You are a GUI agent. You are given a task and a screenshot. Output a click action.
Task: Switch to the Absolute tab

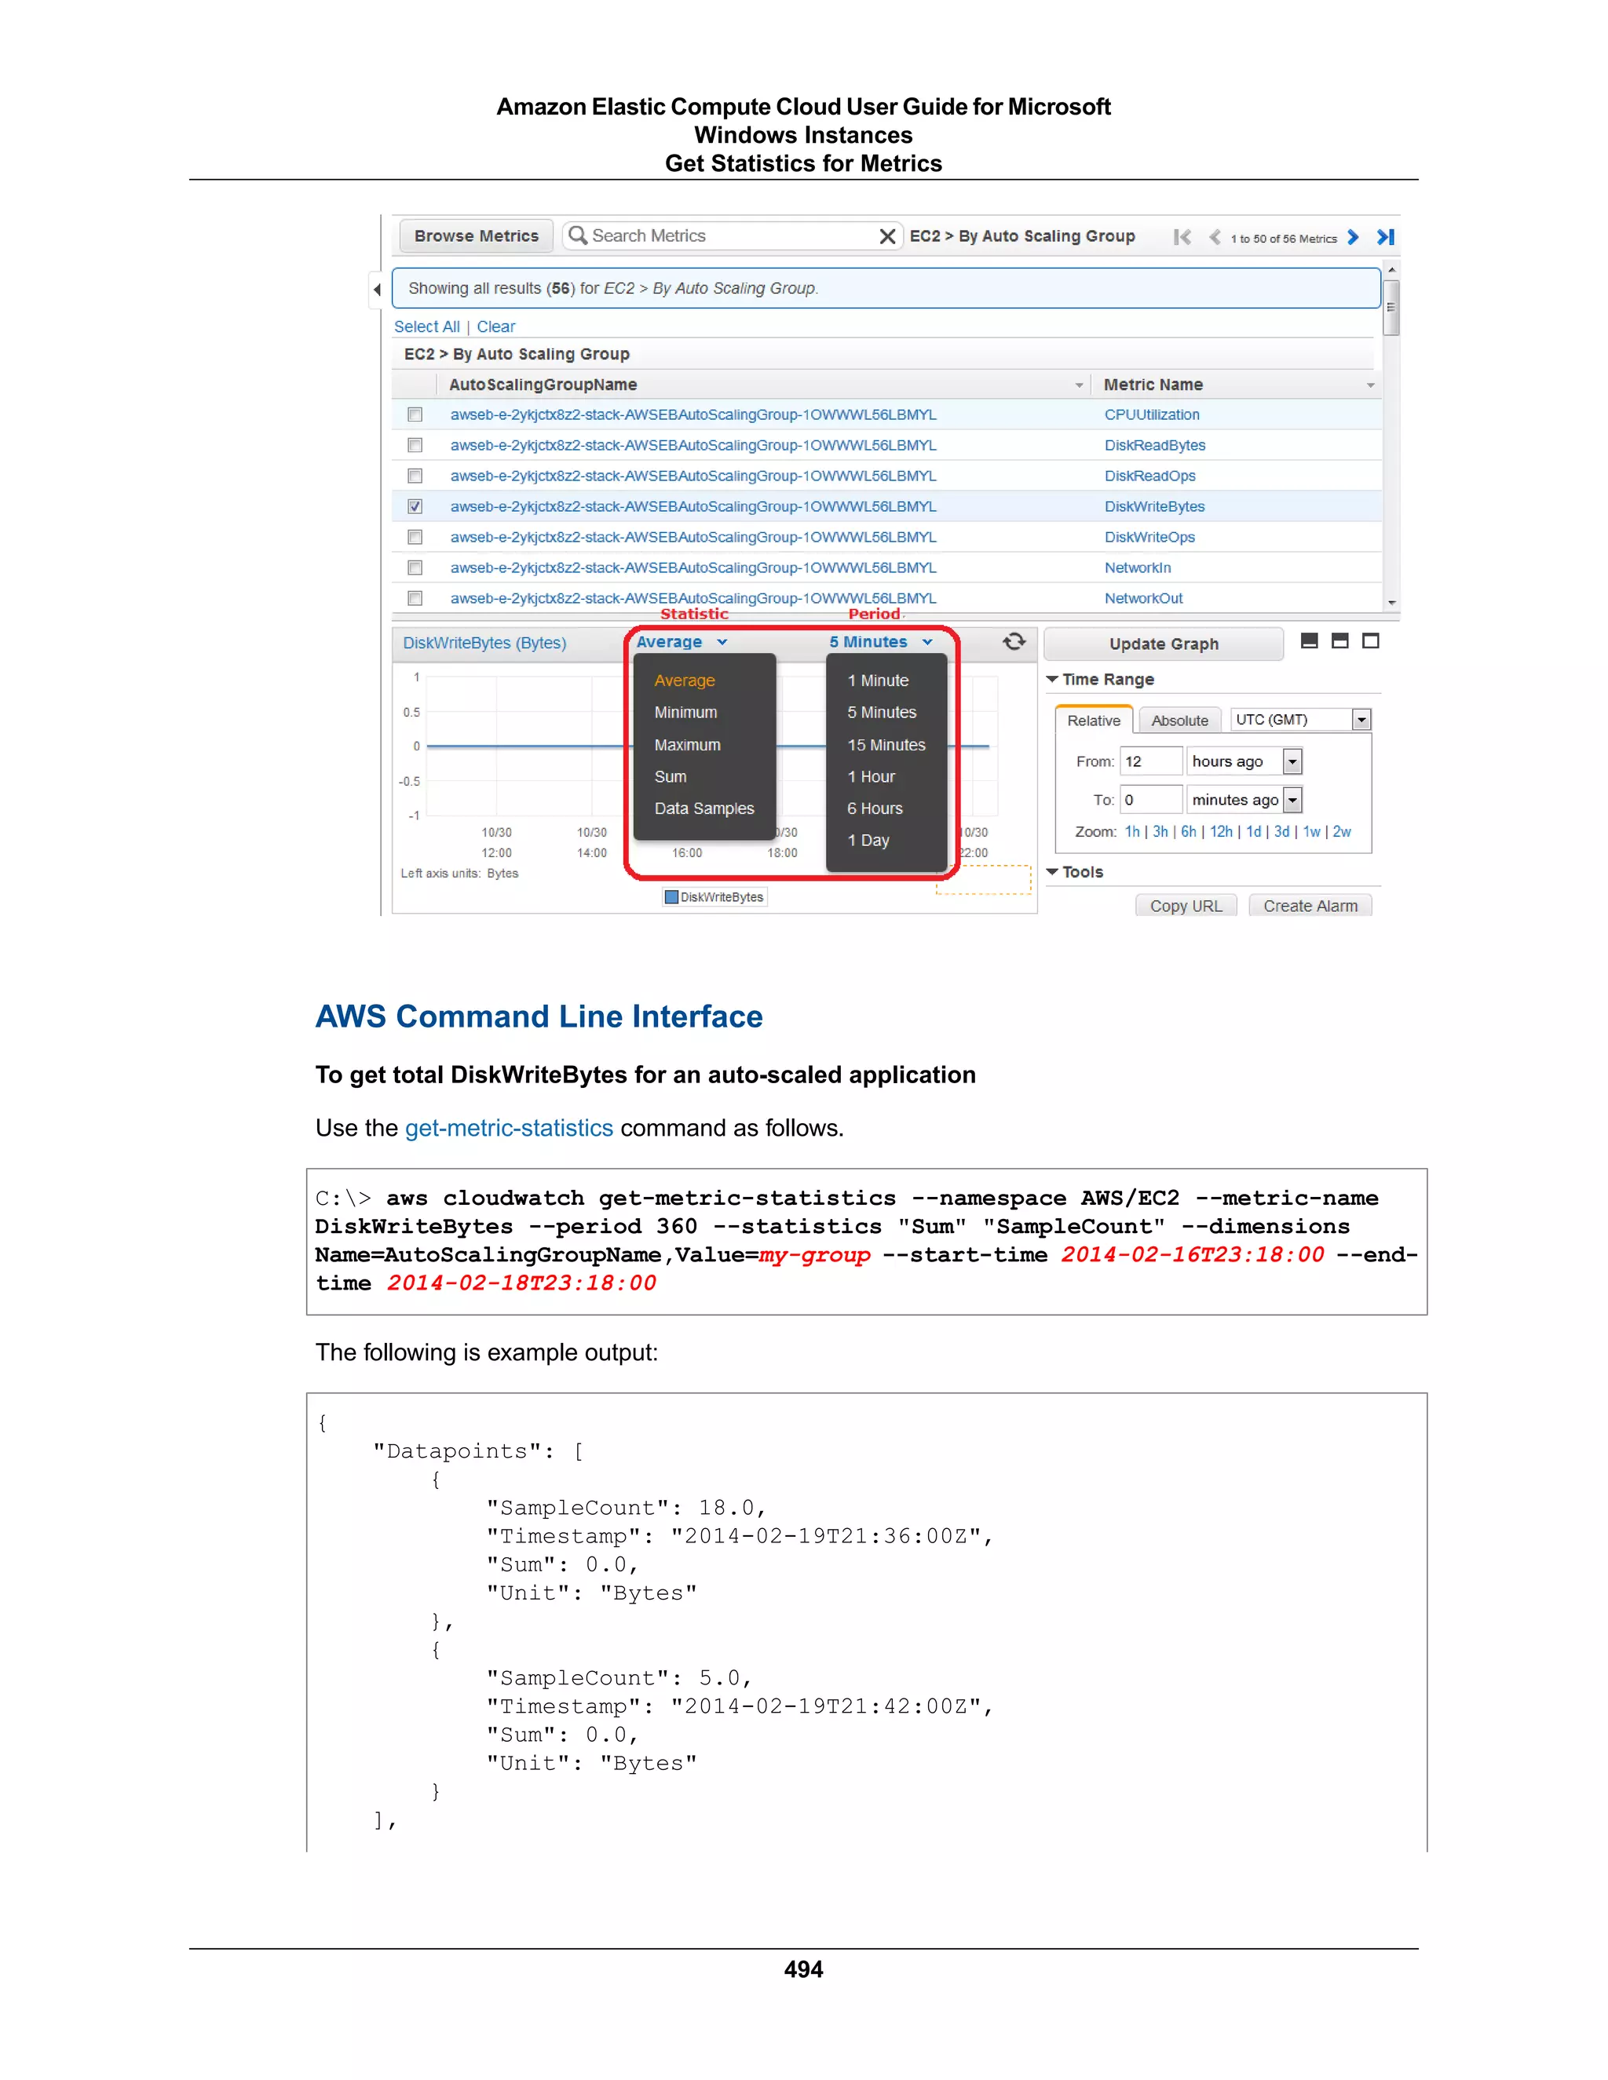pos(1179,721)
